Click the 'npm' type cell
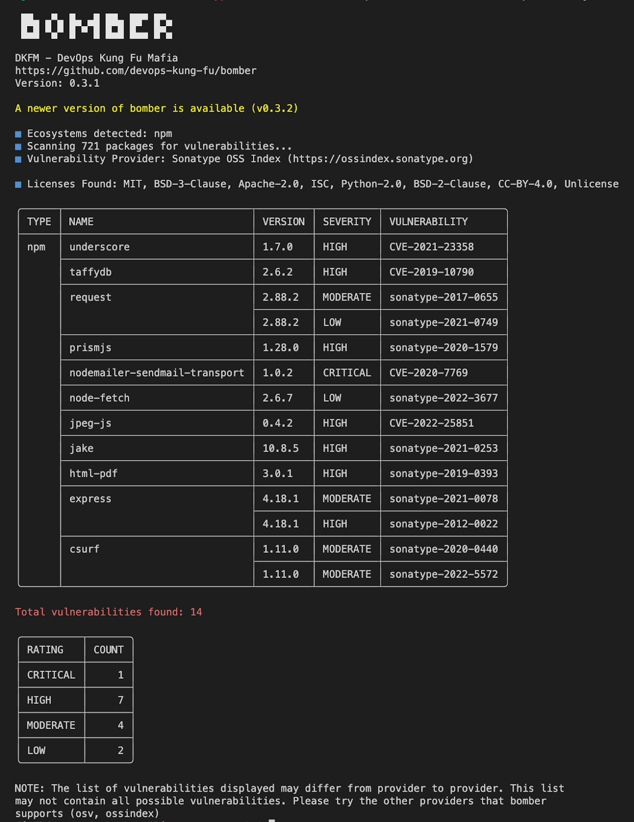The height and width of the screenshot is (822, 634). coord(36,247)
